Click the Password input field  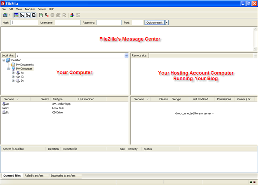109,22
